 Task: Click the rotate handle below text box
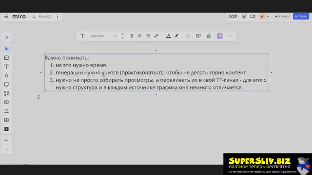[x=39, y=97]
